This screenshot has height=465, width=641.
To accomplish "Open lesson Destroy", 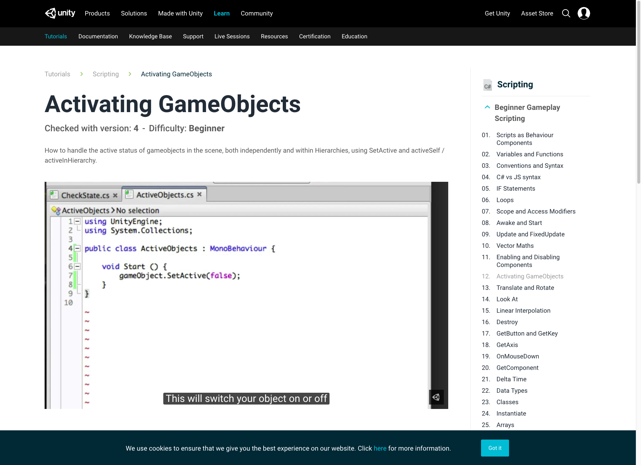I will point(507,322).
